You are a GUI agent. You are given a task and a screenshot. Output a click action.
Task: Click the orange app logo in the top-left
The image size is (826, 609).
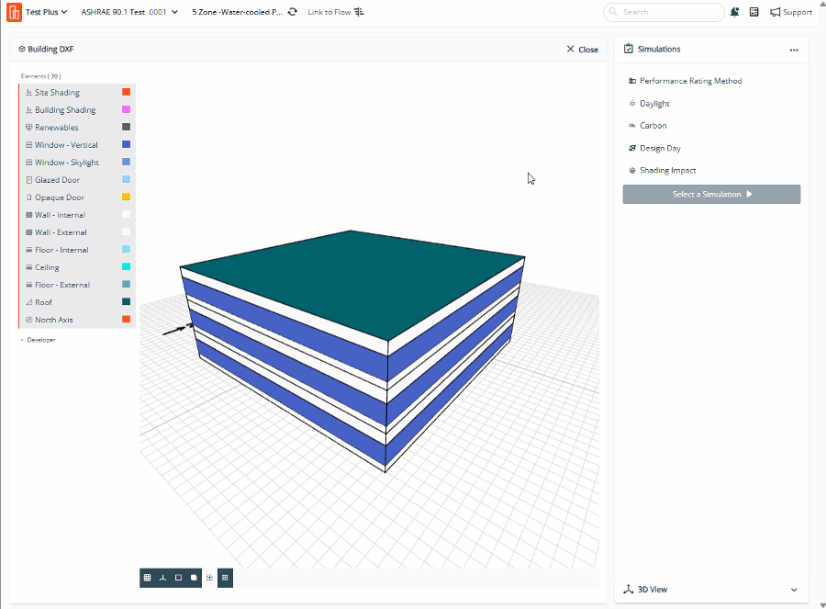pyautogui.click(x=14, y=12)
